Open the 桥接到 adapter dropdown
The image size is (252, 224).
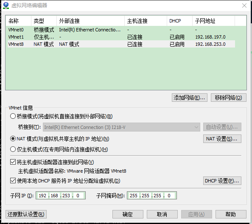coord(121,127)
